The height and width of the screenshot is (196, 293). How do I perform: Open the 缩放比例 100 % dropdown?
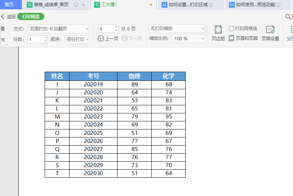(189, 39)
